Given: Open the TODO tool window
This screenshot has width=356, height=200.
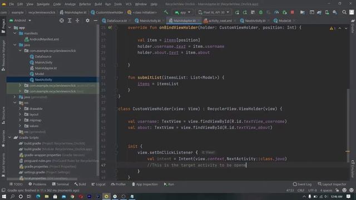Looking at the screenshot, I should [x=16, y=184].
